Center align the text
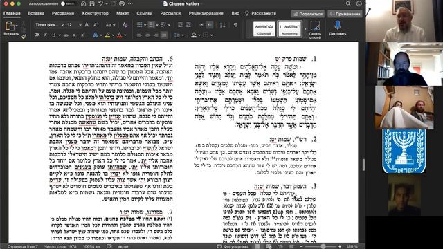 click(147, 35)
